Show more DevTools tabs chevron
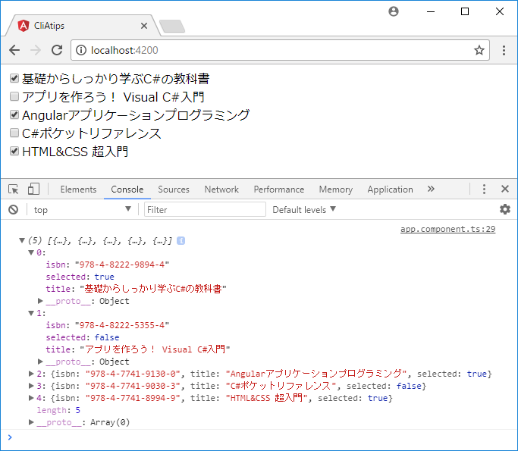This screenshot has height=451, width=518. pos(431,189)
